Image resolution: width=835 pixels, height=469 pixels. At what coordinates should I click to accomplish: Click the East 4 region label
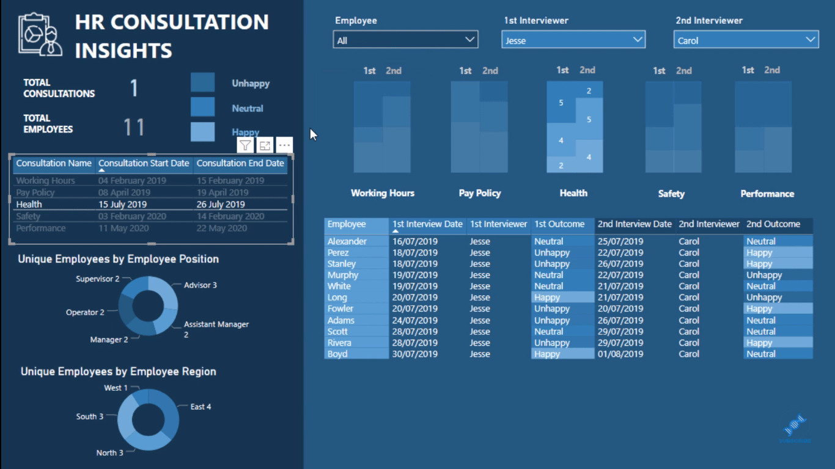click(x=200, y=407)
